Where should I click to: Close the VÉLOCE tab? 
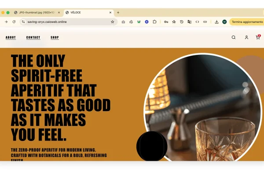coord(110,13)
